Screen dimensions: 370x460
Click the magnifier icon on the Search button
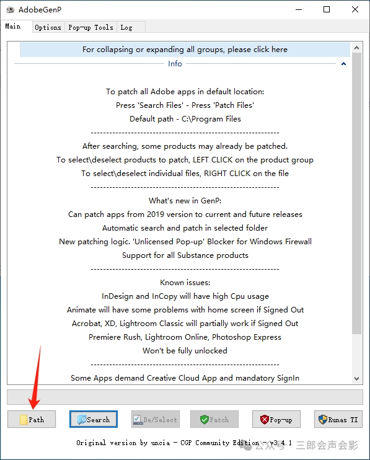pos(82,420)
